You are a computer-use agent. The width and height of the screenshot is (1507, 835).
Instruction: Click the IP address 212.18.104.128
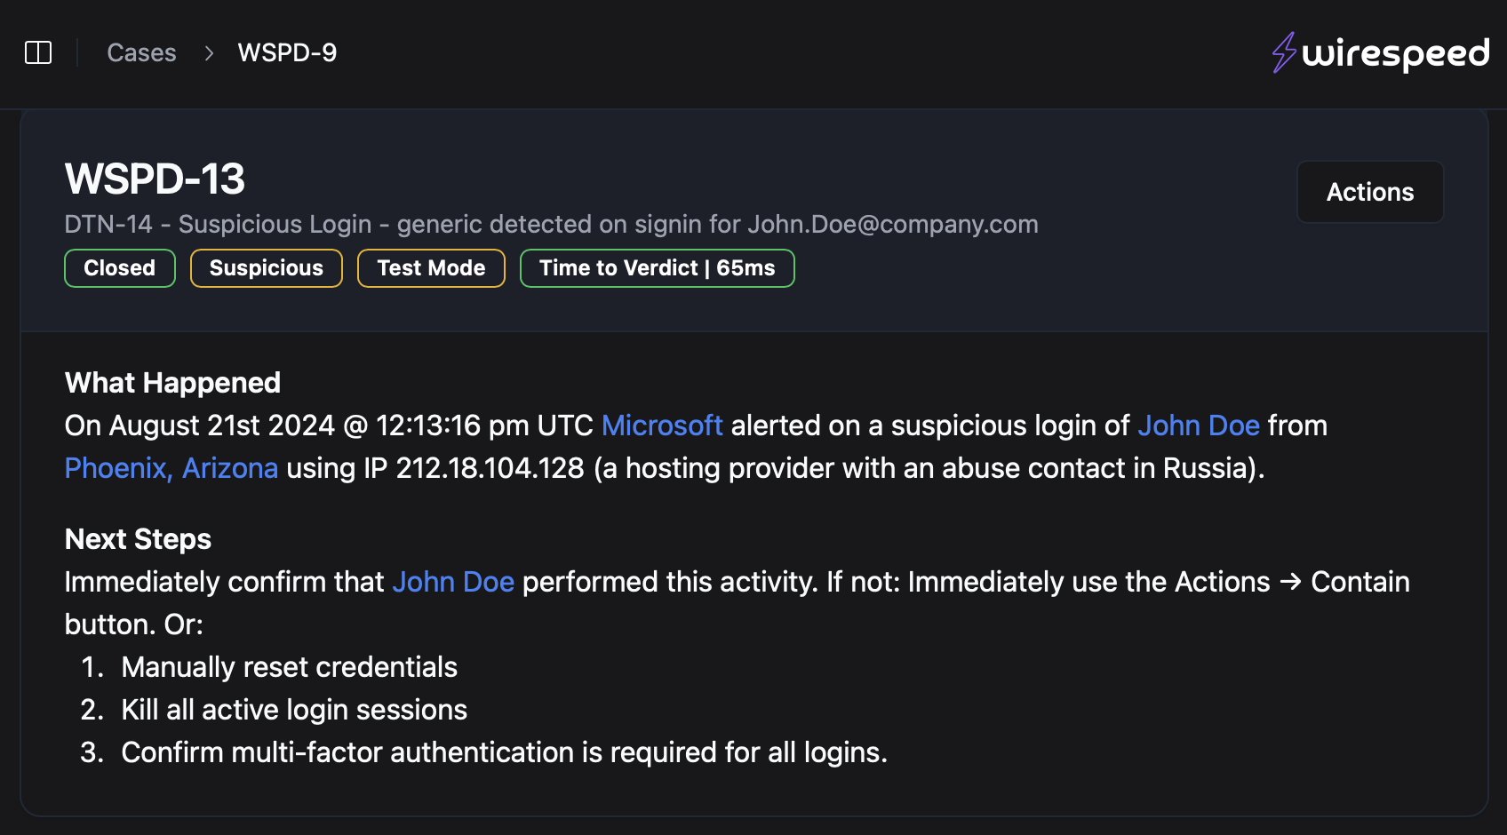[x=490, y=468]
